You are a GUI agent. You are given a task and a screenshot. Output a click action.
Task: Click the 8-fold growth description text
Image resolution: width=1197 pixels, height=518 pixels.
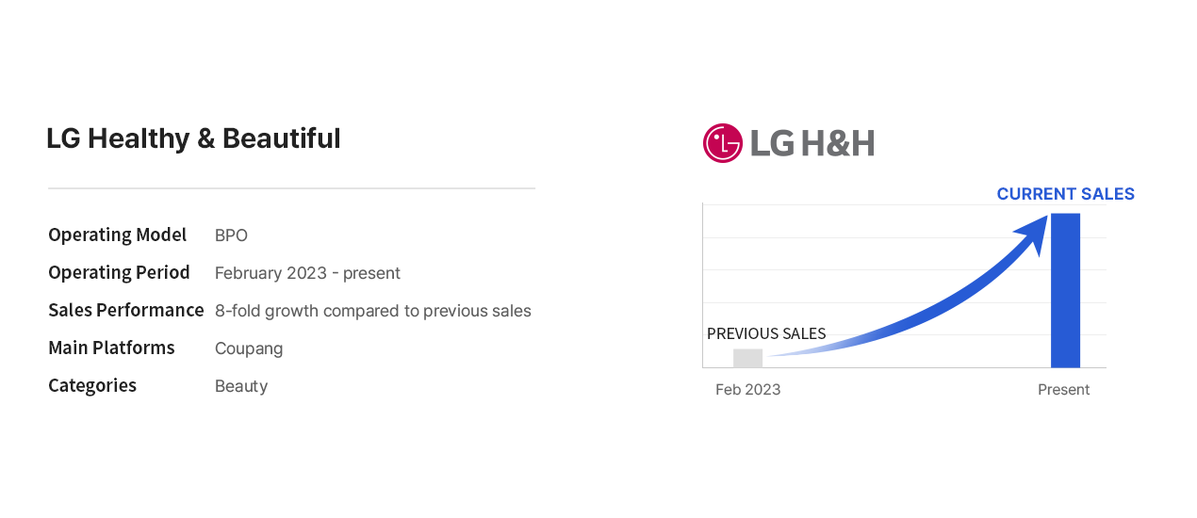pyautogui.click(x=373, y=311)
